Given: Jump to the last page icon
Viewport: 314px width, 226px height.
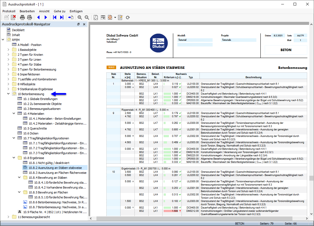Looking at the screenshot, I should pos(62,17).
